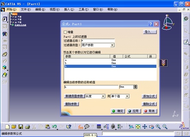Open the 插入 menu
190x137 pixels.
(69, 9)
